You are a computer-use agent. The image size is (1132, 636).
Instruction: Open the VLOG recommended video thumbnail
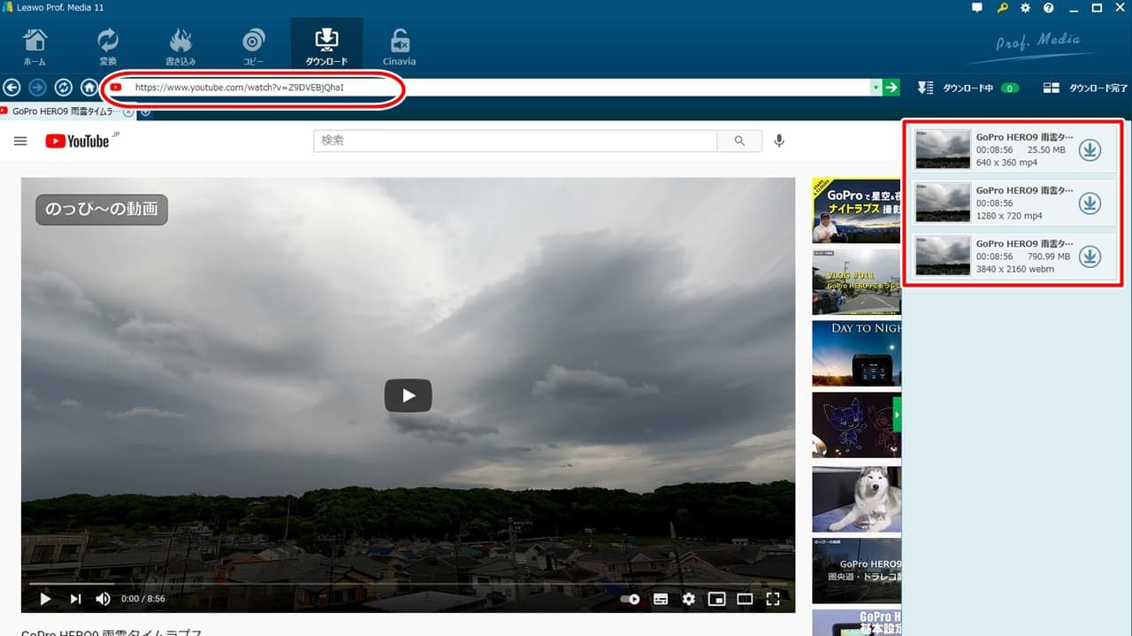click(856, 281)
